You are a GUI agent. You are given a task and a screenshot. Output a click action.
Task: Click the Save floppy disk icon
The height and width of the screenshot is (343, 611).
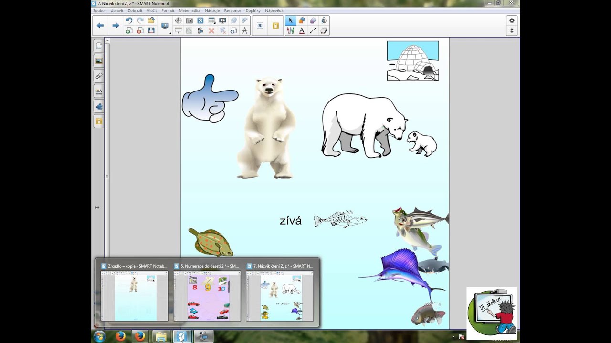point(151,30)
